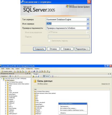The width and height of the screenshot is (112, 115).
Task: Close the Сводка document tab pane
Action: point(110,74)
